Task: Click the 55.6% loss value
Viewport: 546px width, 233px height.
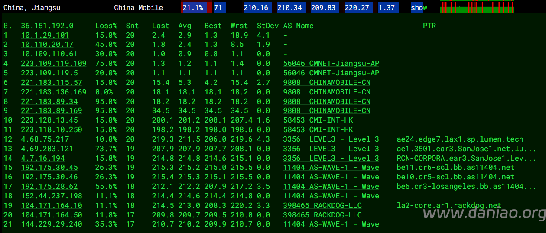Action: coord(106,187)
